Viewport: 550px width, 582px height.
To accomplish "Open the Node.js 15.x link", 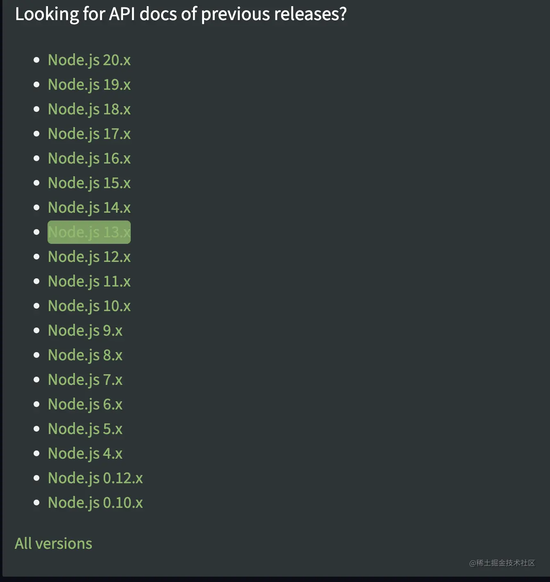I will click(x=89, y=183).
